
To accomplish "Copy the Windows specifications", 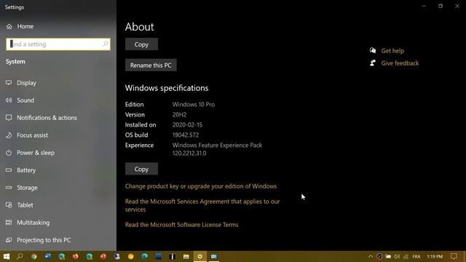I will [141, 169].
